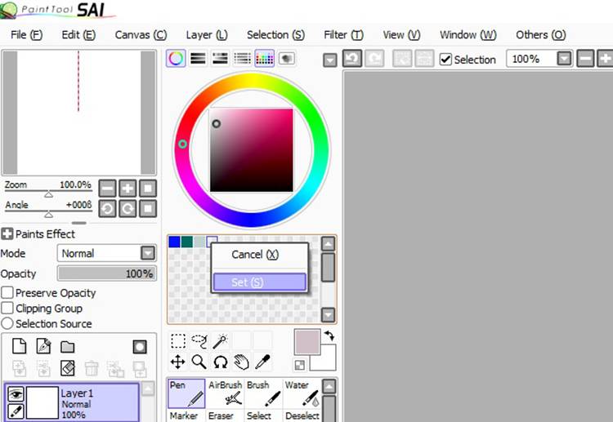613x422 pixels.
Task: Toggle the color mixer panel button
Action: pos(243,59)
